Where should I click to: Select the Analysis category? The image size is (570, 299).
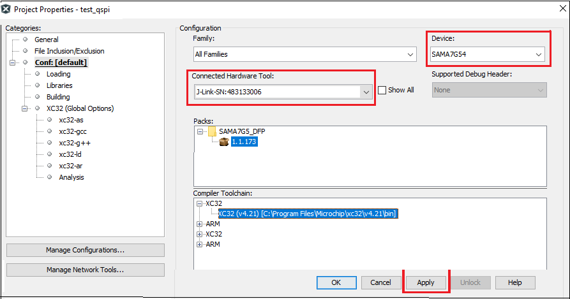[71, 177]
